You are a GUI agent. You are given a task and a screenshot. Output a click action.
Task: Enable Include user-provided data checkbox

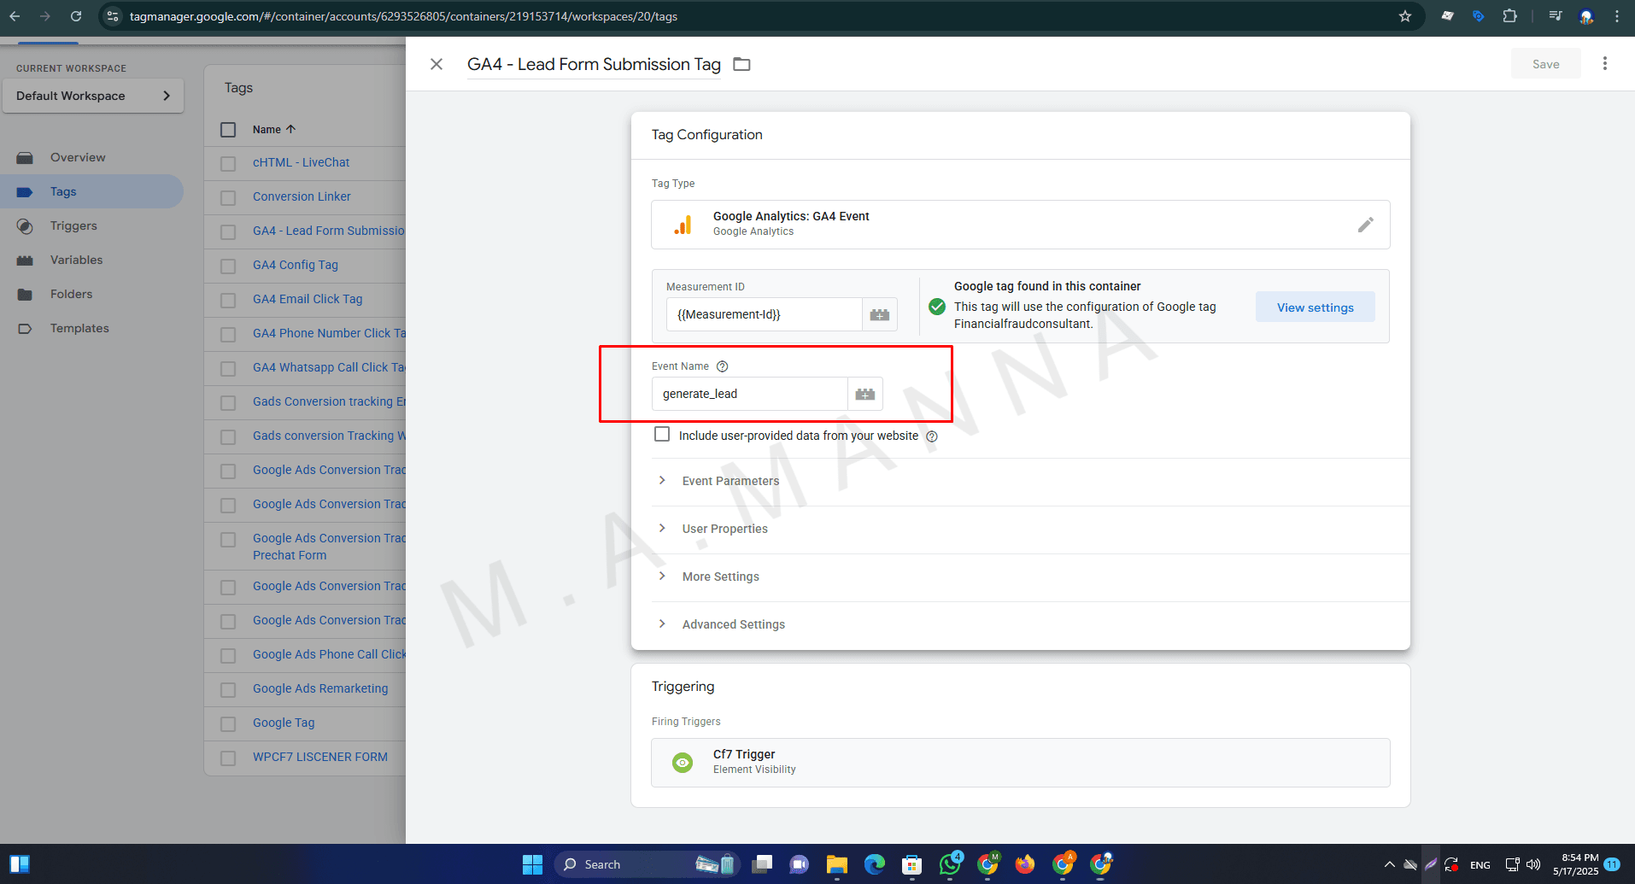pos(662,435)
